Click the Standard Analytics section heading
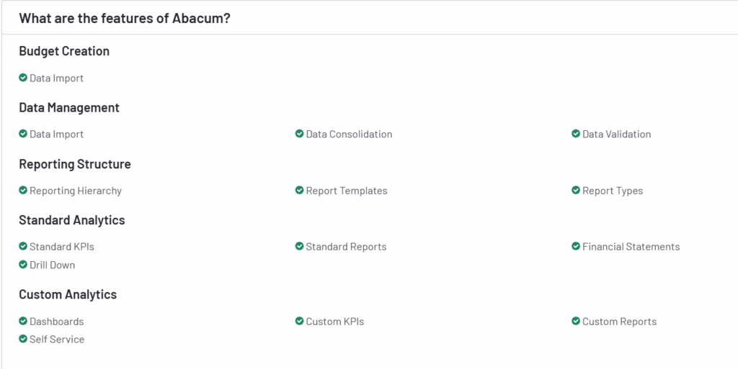 tap(72, 219)
